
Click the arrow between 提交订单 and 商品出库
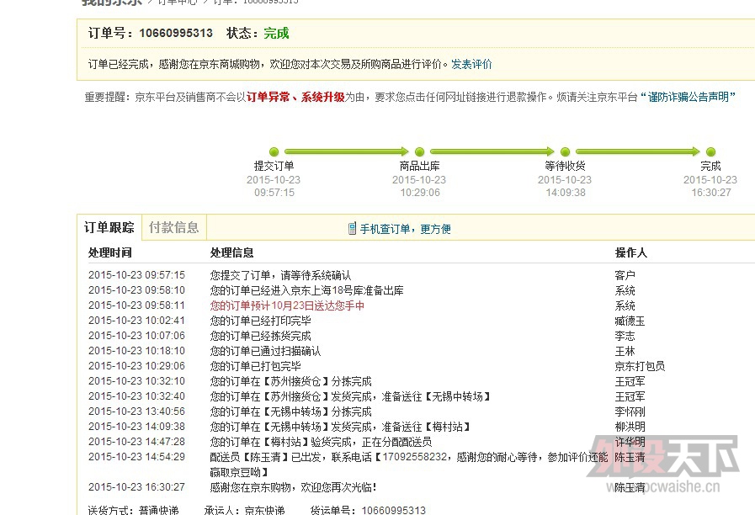click(x=346, y=151)
